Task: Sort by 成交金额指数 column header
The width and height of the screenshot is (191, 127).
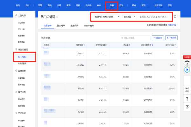Action: point(146,45)
